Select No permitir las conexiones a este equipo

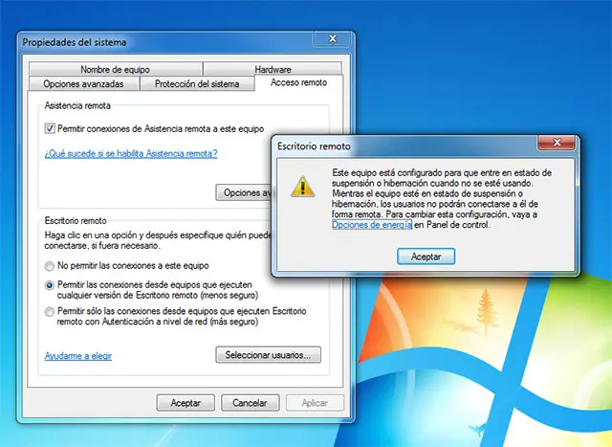51,265
